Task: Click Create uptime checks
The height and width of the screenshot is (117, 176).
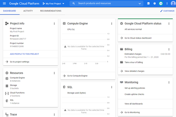Action: (x=134, y=94)
